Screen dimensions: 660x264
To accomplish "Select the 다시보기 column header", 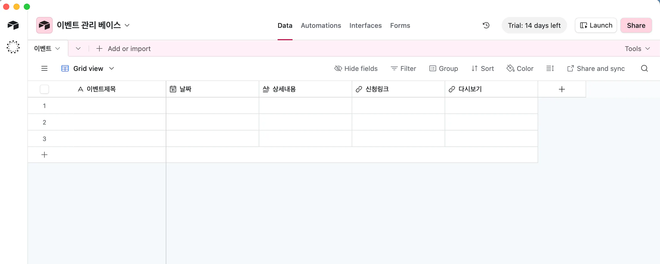I will [x=491, y=89].
